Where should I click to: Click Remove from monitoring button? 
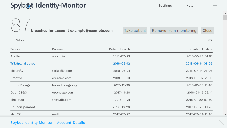pos(174,31)
